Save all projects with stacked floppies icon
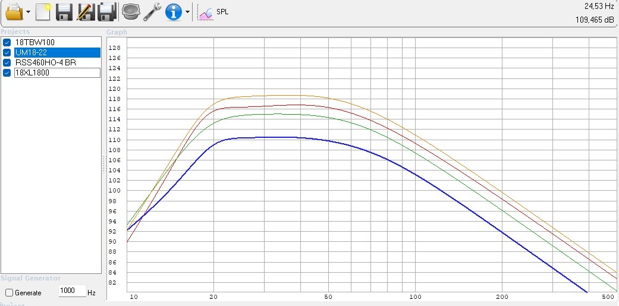The image size is (619, 306). pos(106,11)
